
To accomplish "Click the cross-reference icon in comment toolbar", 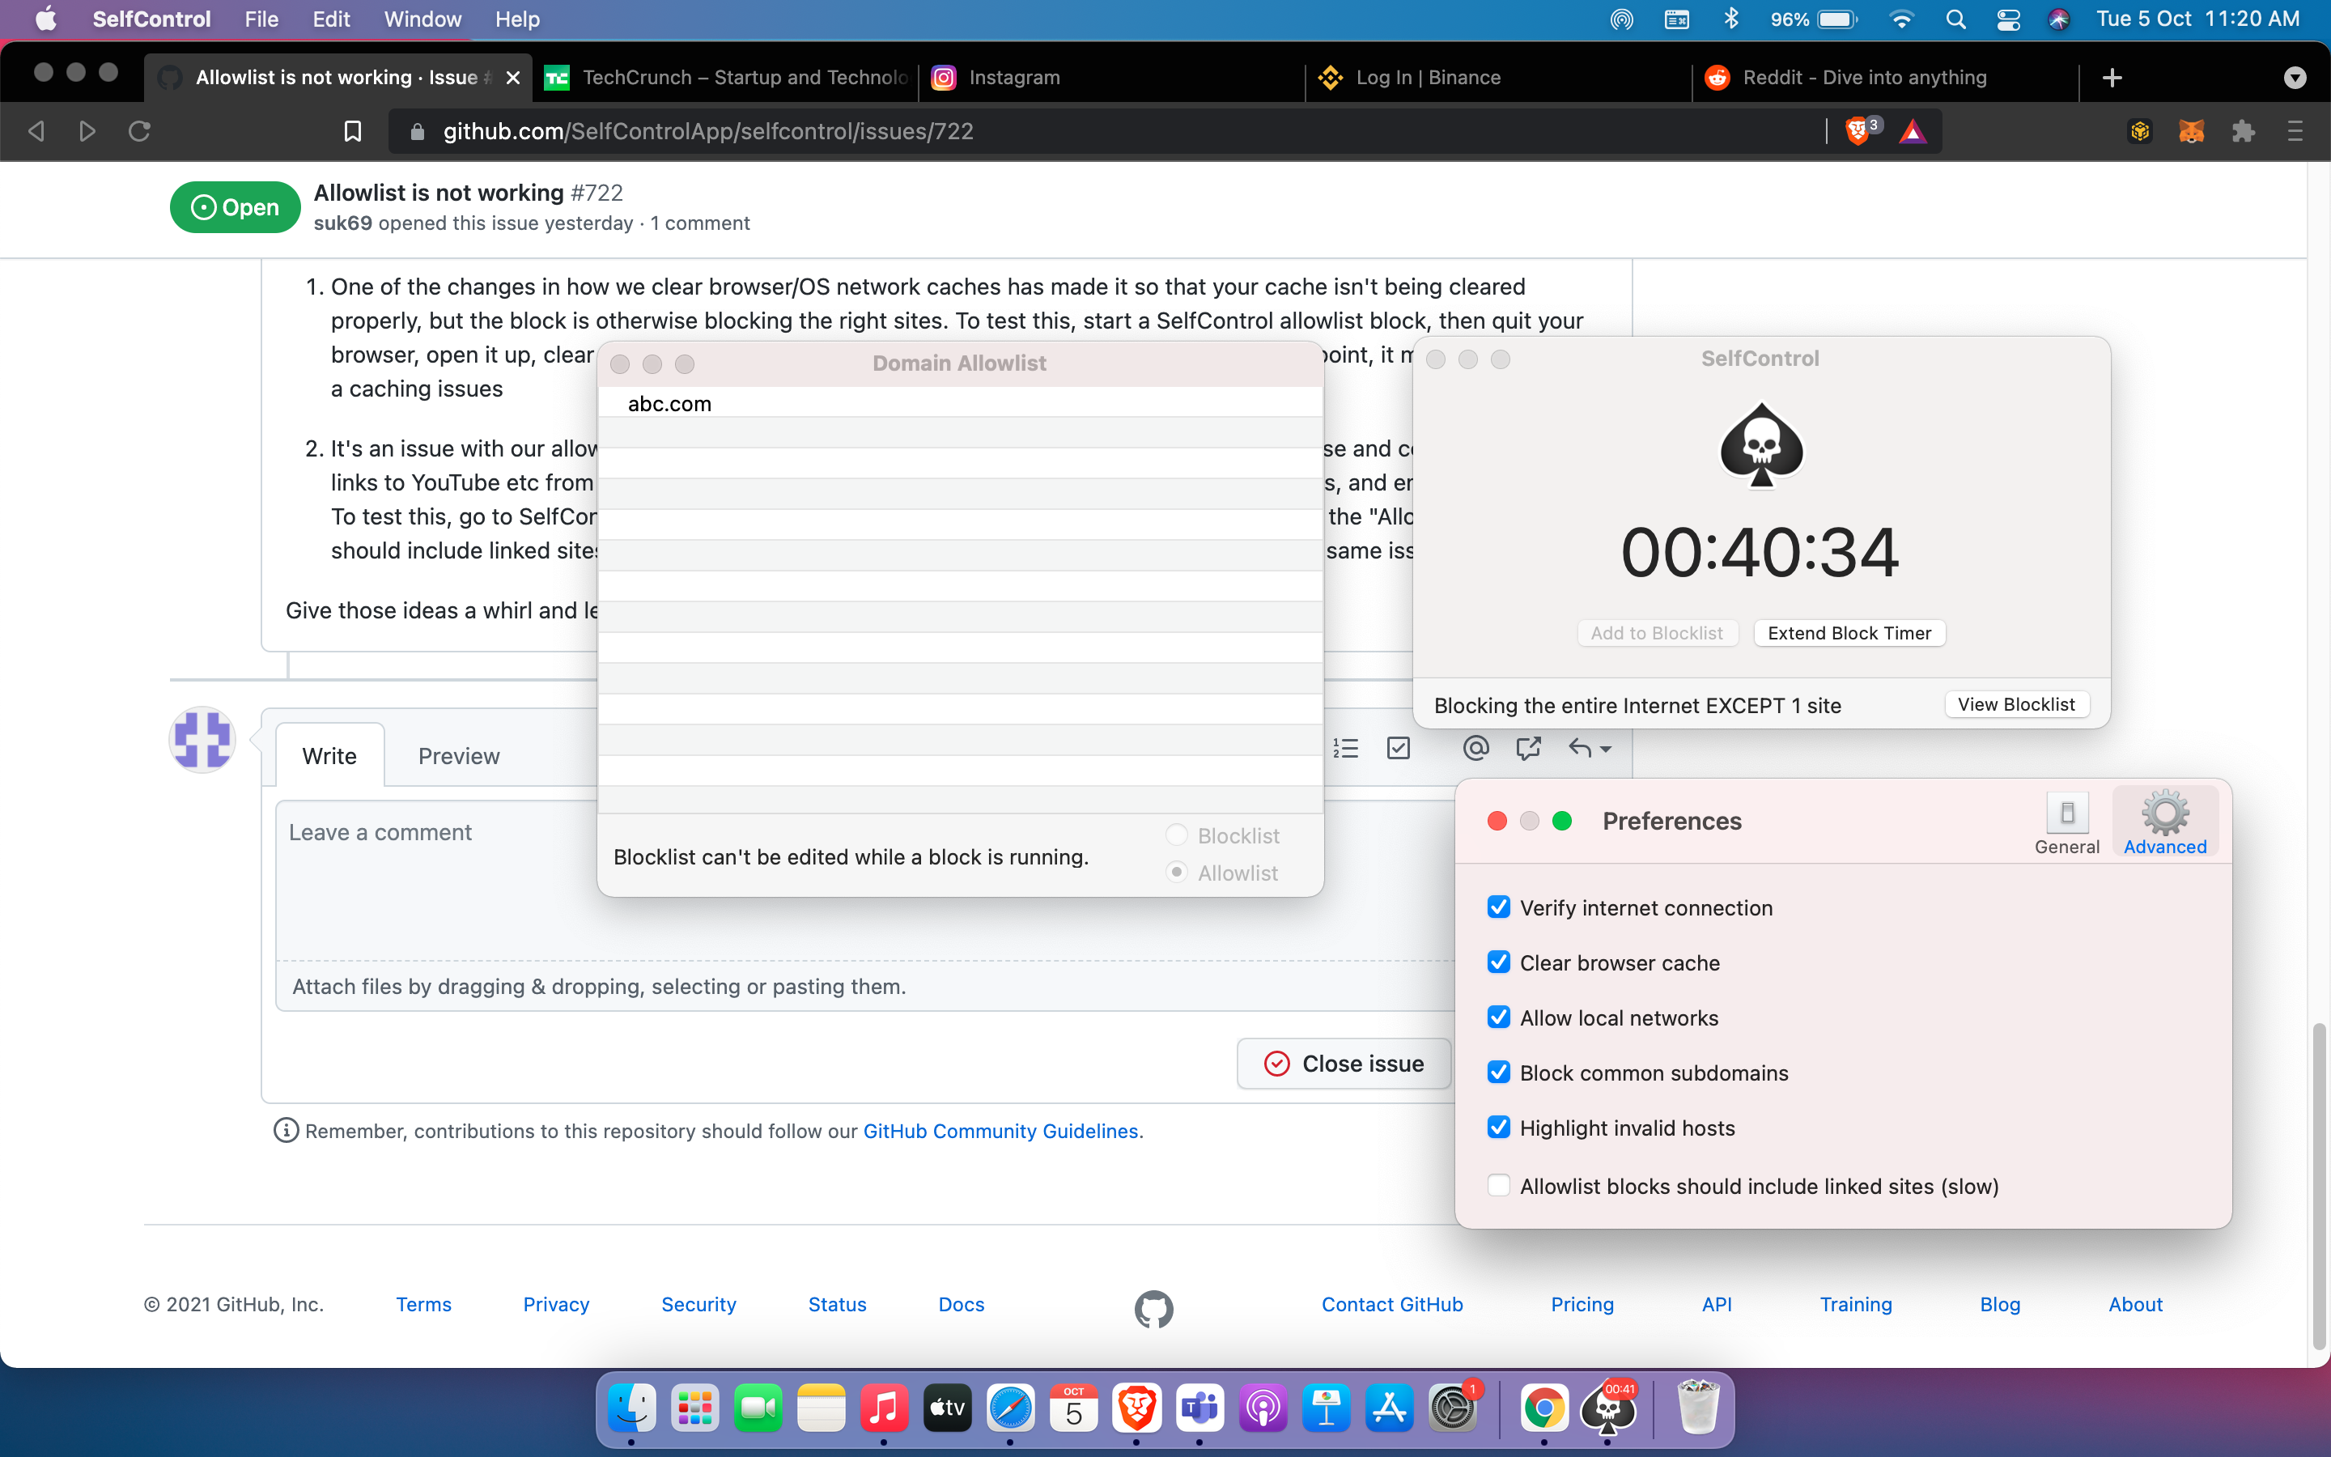I will [x=1530, y=748].
